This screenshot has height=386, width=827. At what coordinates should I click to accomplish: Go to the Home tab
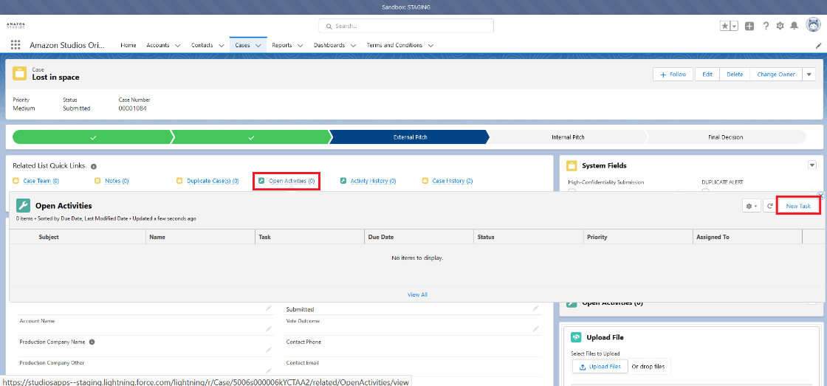(x=128, y=45)
